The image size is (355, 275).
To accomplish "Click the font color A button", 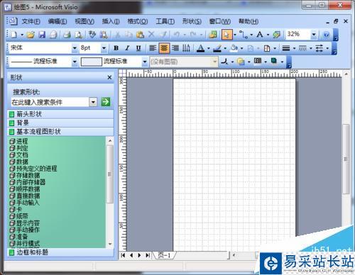I will pyautogui.click(x=201, y=48).
